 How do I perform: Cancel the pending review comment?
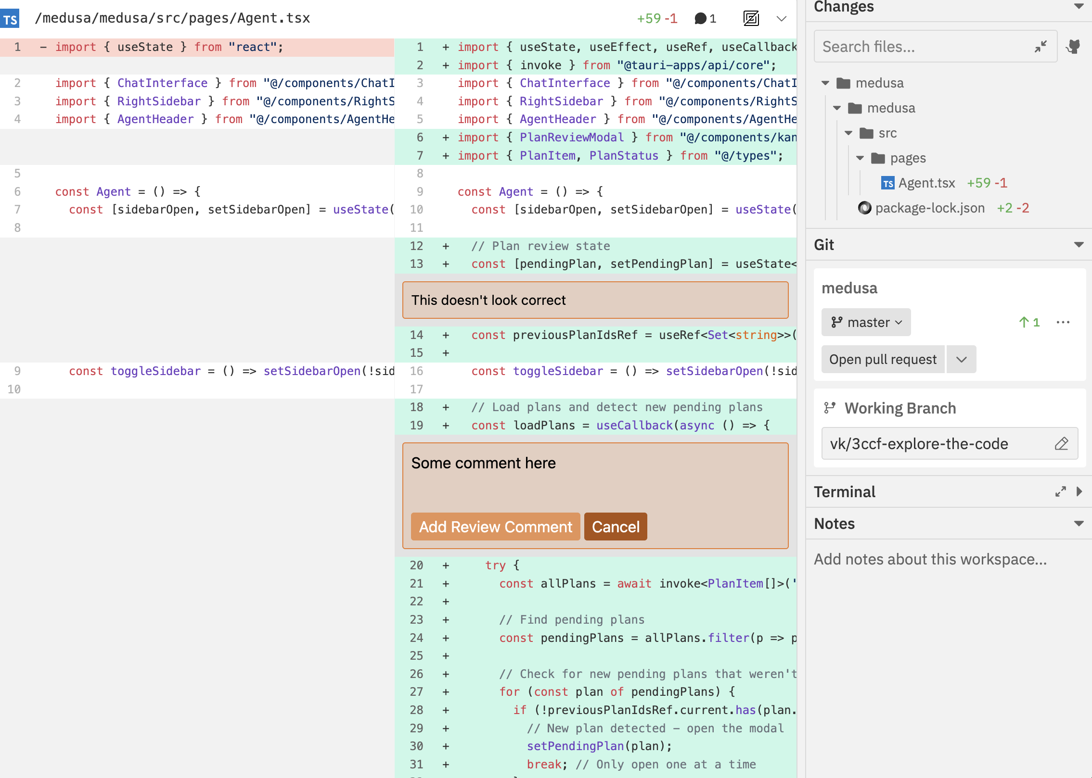tap(615, 527)
